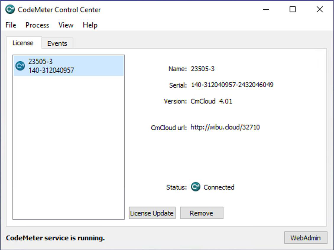Open the Help menu
The width and height of the screenshot is (334, 250).
[90, 25]
